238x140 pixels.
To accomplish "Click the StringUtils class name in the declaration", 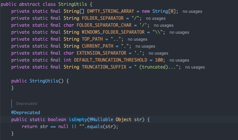I will tap(73, 4).
